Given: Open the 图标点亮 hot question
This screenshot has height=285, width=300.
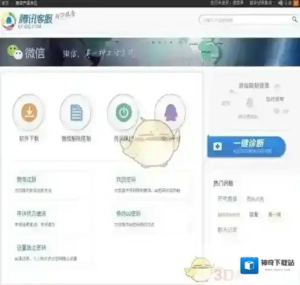Looking at the screenshot, I should (255, 199).
